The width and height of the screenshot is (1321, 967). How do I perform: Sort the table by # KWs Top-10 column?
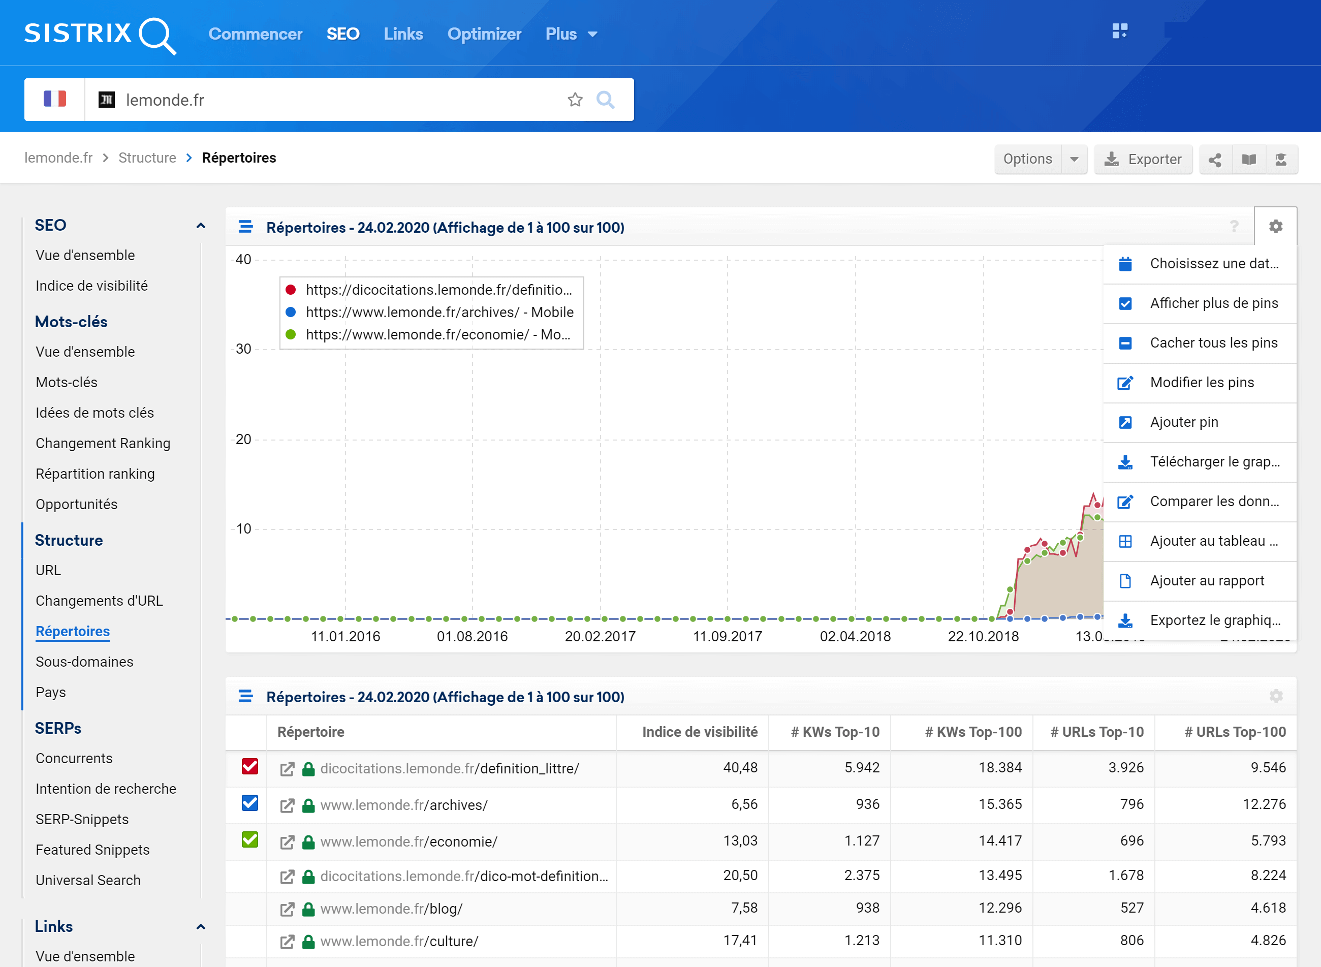(x=835, y=732)
